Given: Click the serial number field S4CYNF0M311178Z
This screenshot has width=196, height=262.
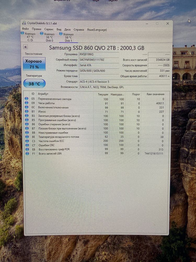Looking at the screenshot, I should coord(99,60).
